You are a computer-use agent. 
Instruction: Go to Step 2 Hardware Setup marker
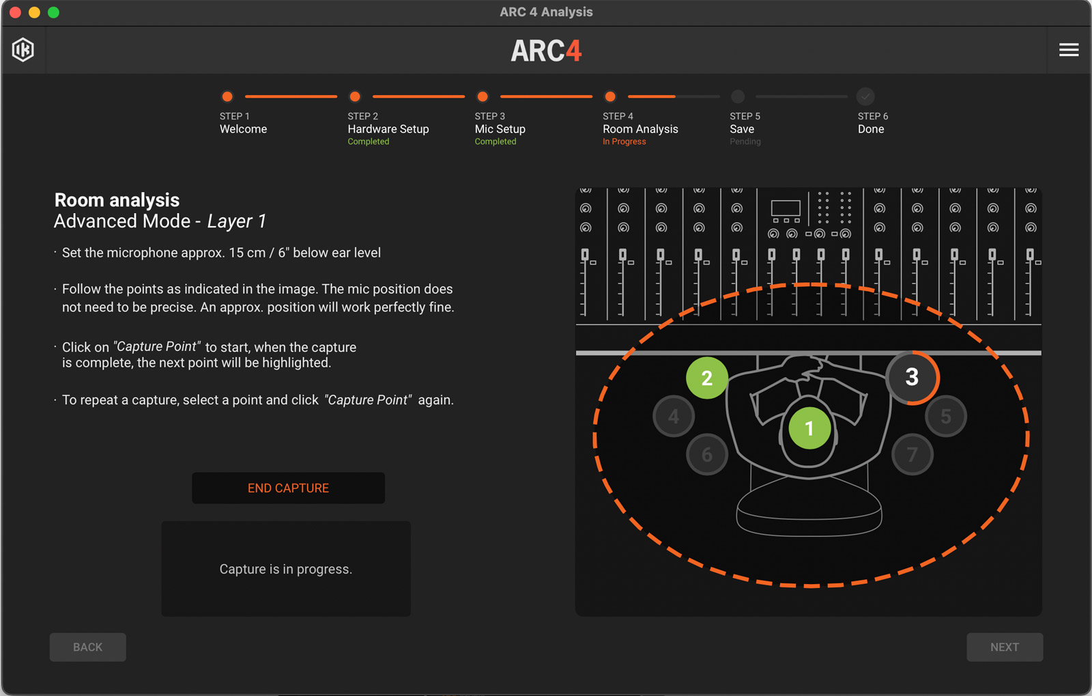coord(355,97)
